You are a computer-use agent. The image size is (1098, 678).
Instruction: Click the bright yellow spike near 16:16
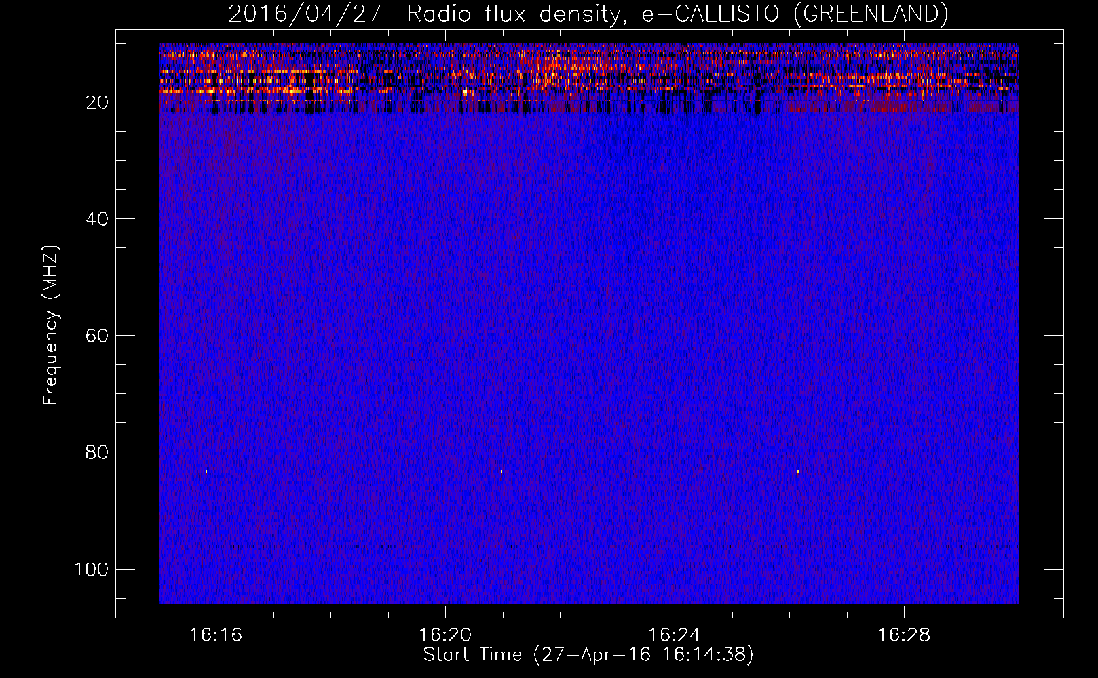[x=206, y=471]
